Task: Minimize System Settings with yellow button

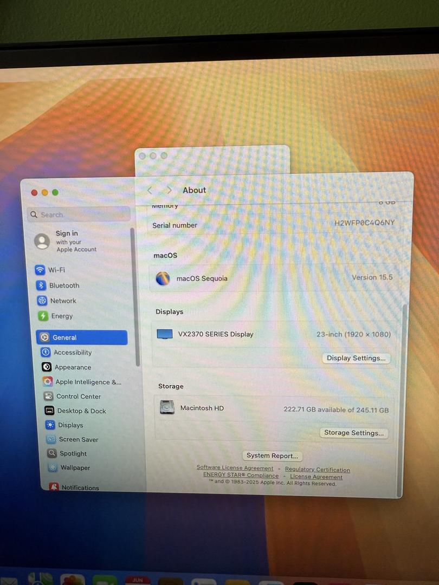Action: coord(45,192)
